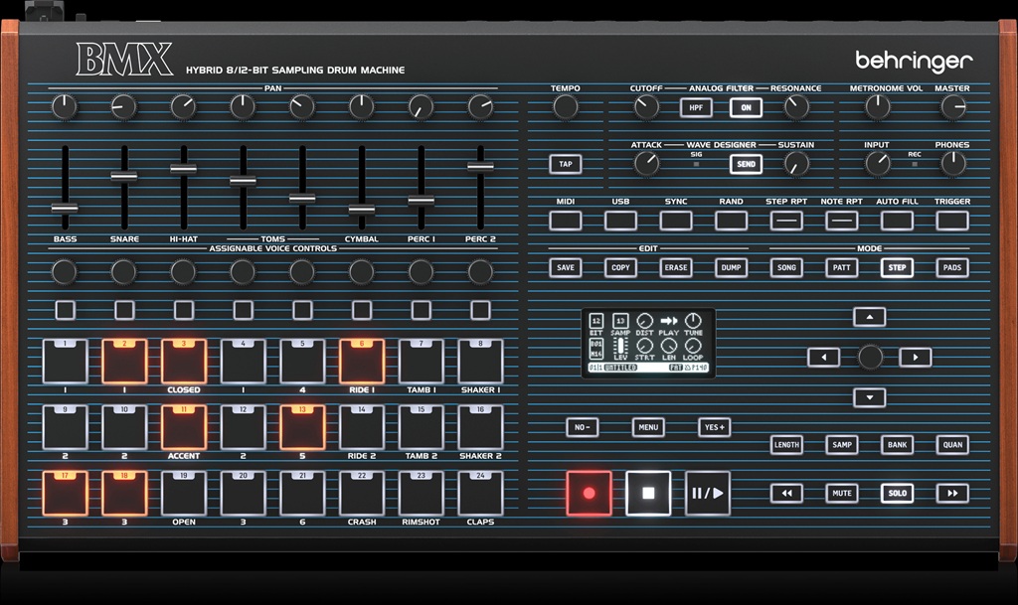
Task: Click the down navigation arrow
Action: 869,395
